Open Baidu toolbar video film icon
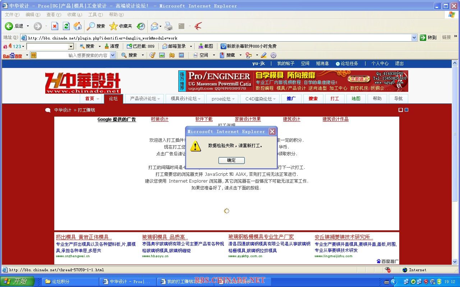Screen dimensions: 460x287 181,55
